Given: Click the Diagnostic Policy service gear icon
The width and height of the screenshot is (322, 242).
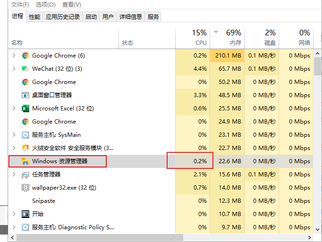Looking at the screenshot, I should 25,227.
